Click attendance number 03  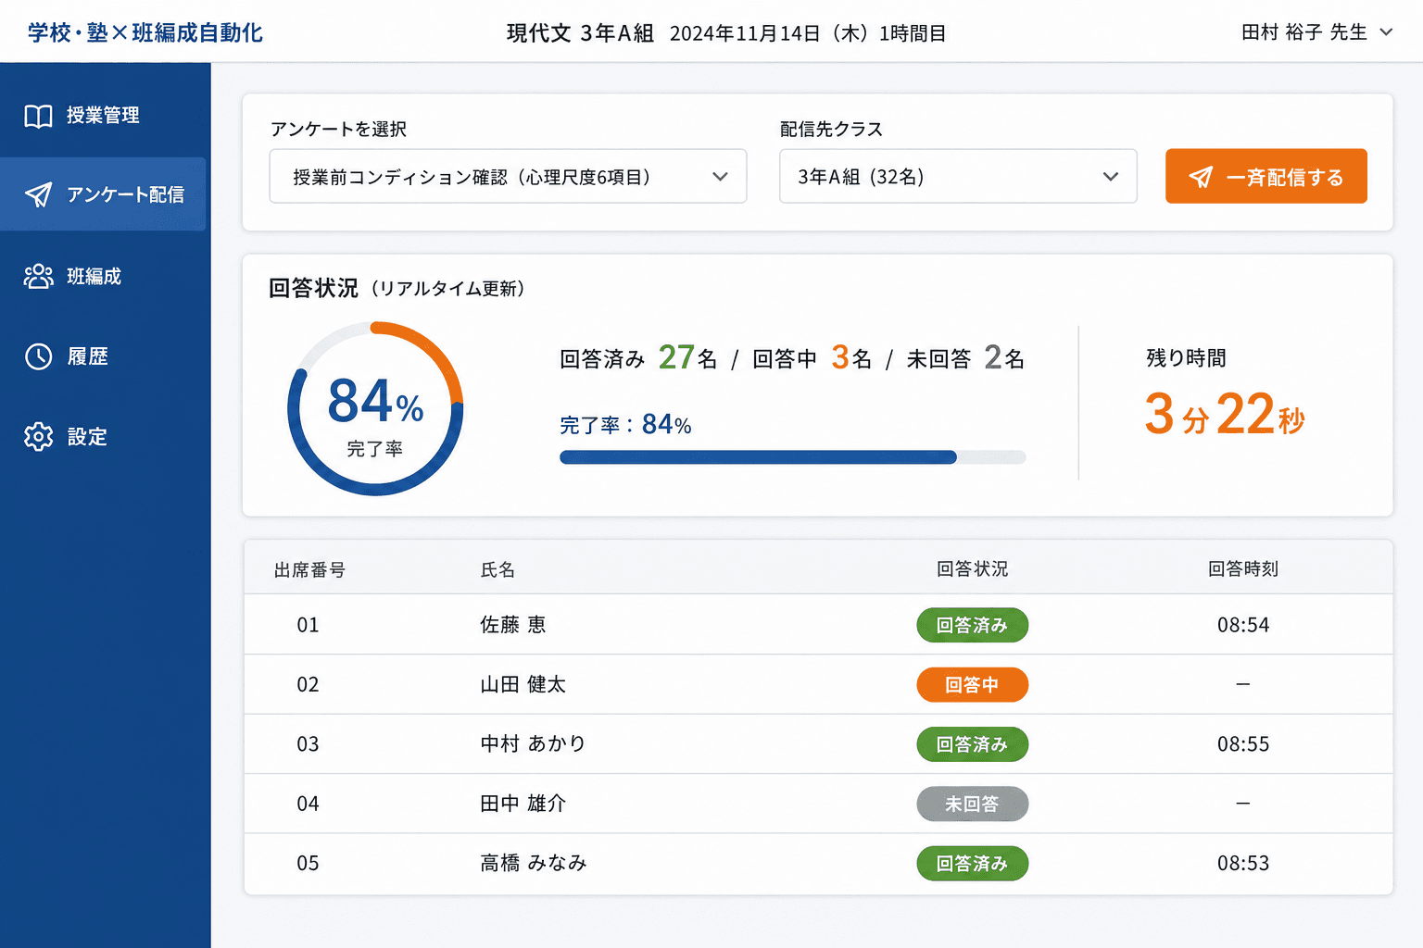[x=308, y=743]
